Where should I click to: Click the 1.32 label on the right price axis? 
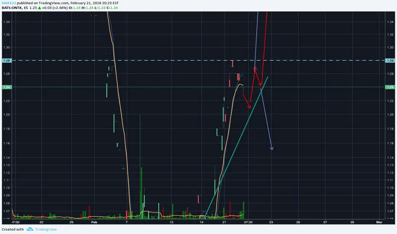click(x=390, y=34)
